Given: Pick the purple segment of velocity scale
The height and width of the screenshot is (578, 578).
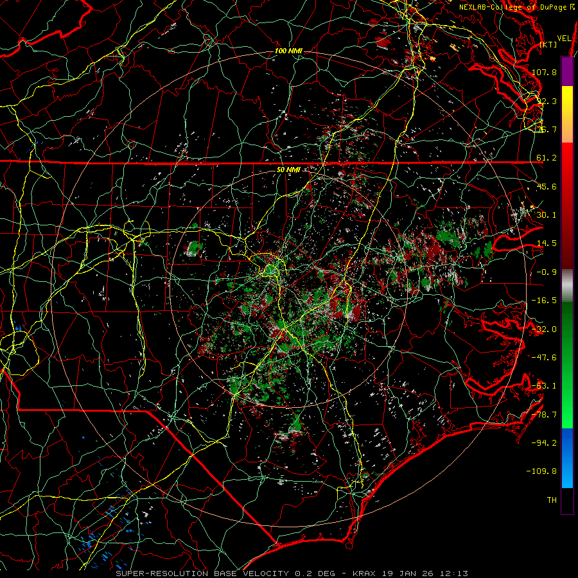Looking at the screenshot, I should [567, 71].
